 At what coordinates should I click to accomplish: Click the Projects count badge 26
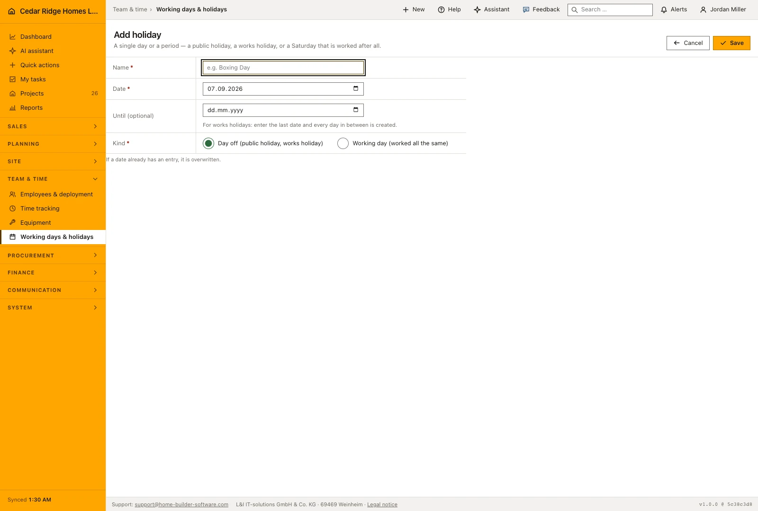pyautogui.click(x=95, y=94)
